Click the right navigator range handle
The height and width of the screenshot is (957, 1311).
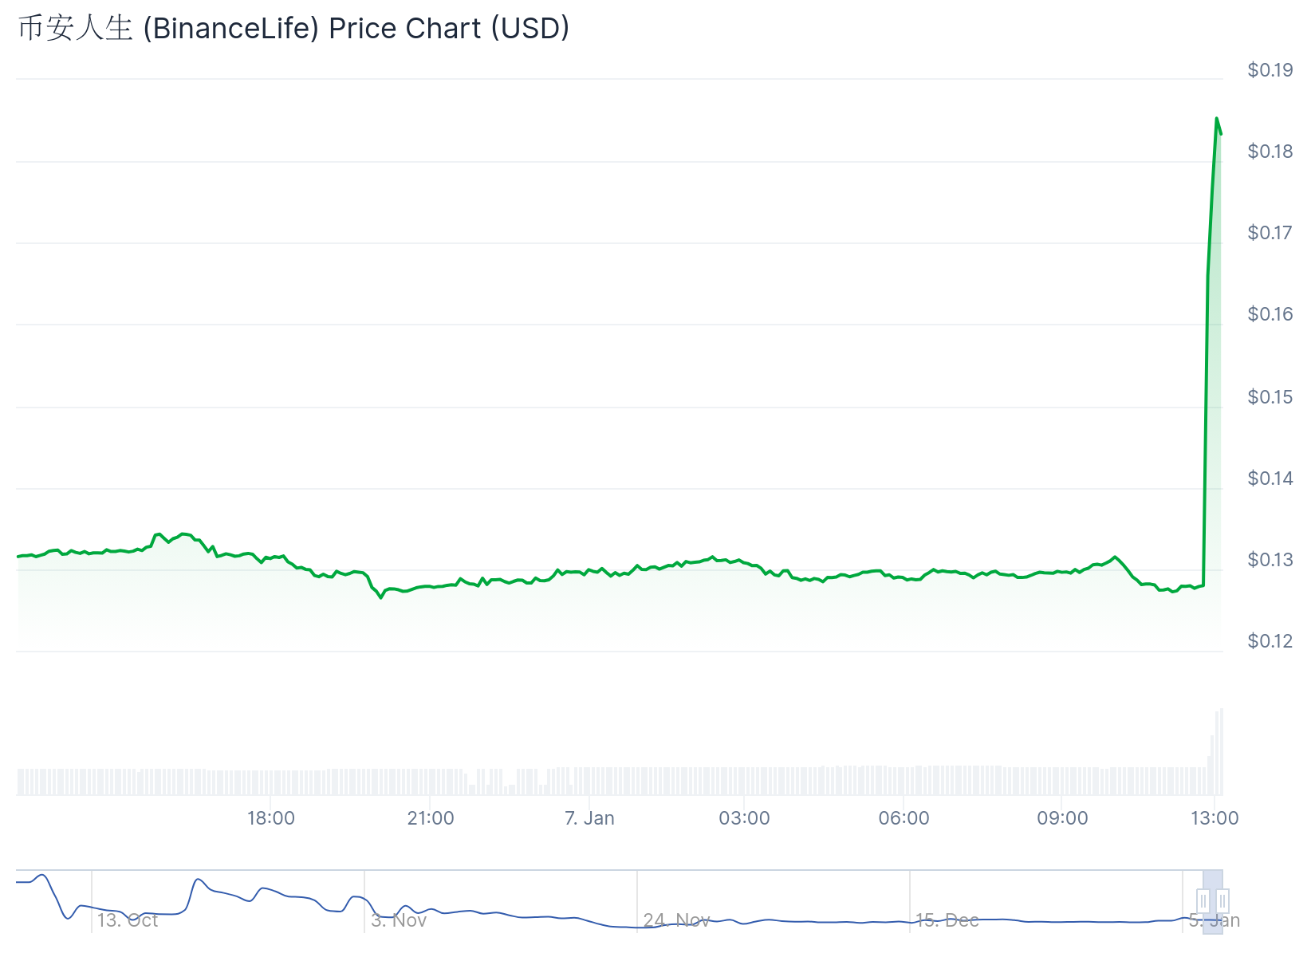tap(1222, 901)
